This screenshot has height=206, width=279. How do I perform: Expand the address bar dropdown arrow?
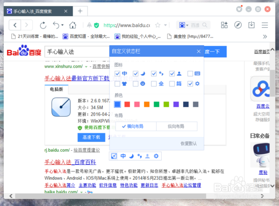coord(165,25)
